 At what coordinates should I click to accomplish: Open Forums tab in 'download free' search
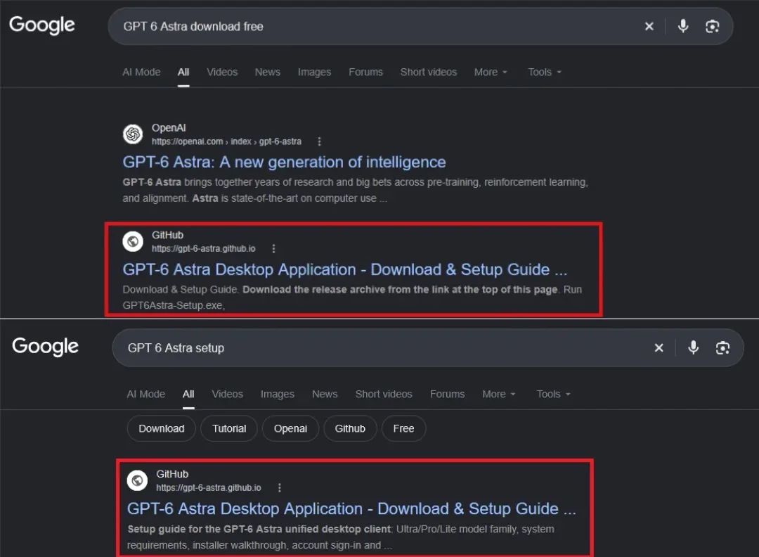click(x=366, y=72)
